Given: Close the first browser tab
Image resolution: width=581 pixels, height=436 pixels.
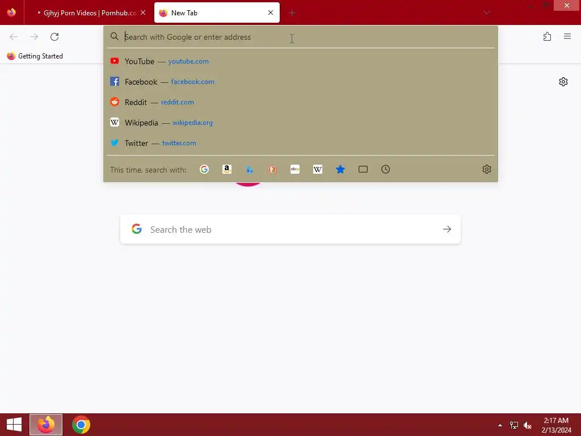Looking at the screenshot, I should point(143,12).
